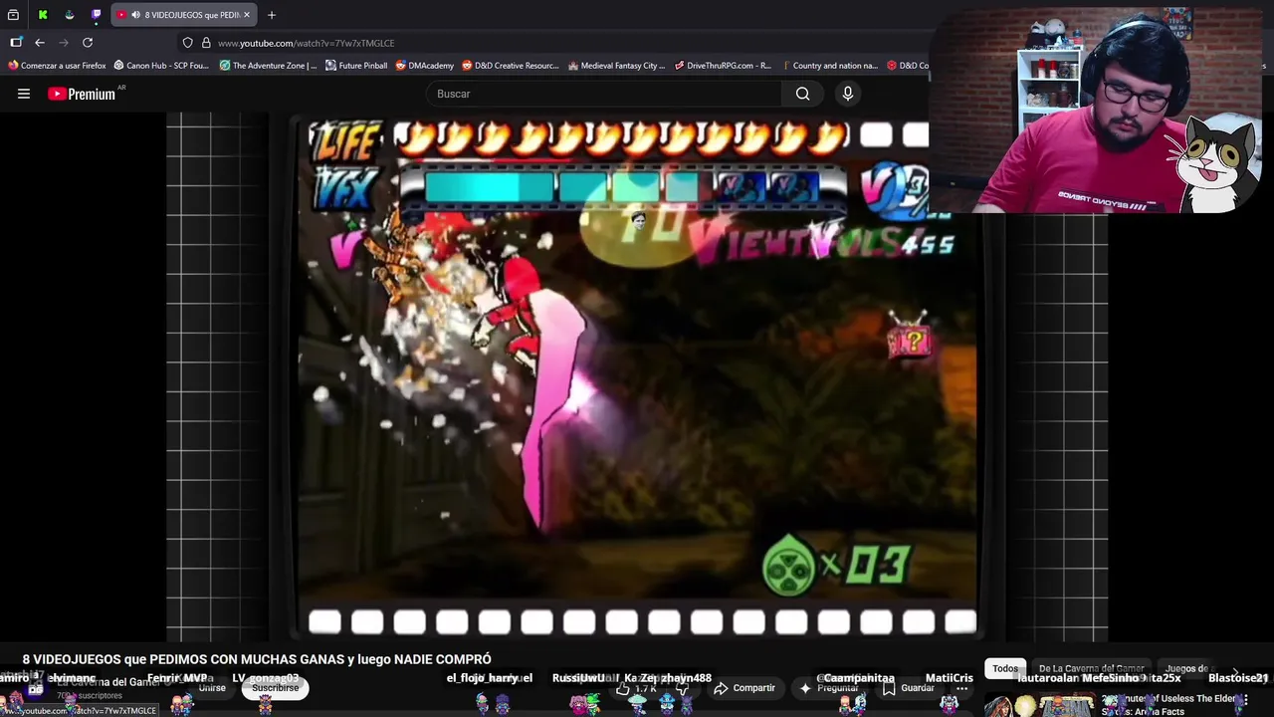This screenshot has width=1274, height=717.
Task: Start voice search with microphone
Action: pyautogui.click(x=848, y=94)
